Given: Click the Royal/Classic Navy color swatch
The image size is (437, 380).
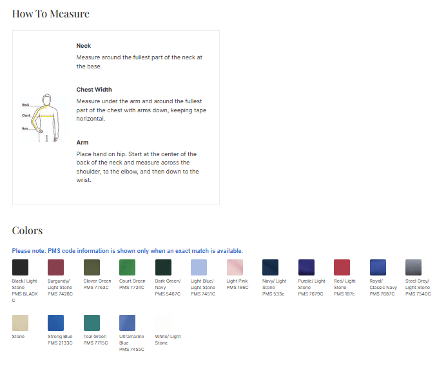Looking at the screenshot, I should click(378, 268).
